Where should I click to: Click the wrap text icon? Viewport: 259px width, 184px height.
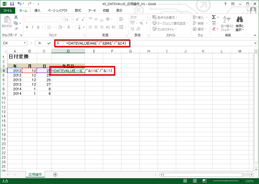(121, 19)
